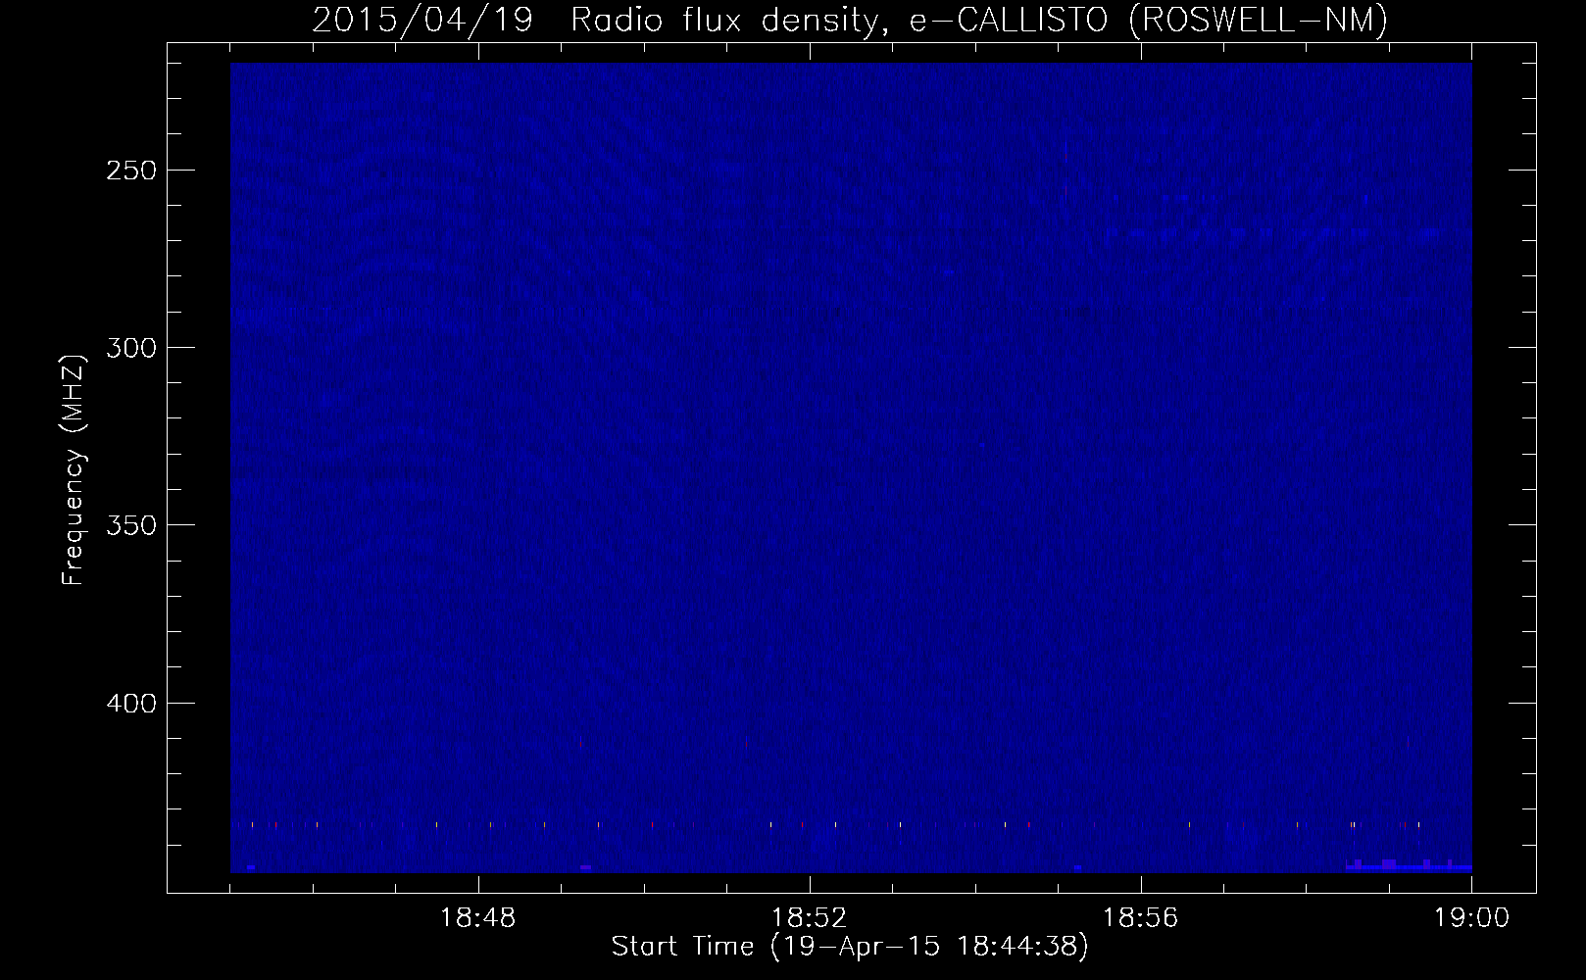Click the 18:52 time tick label
Screen dimensions: 1586x980
pos(810,918)
